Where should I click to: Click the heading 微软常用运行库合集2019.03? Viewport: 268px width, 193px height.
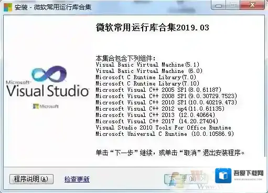pos(152,27)
